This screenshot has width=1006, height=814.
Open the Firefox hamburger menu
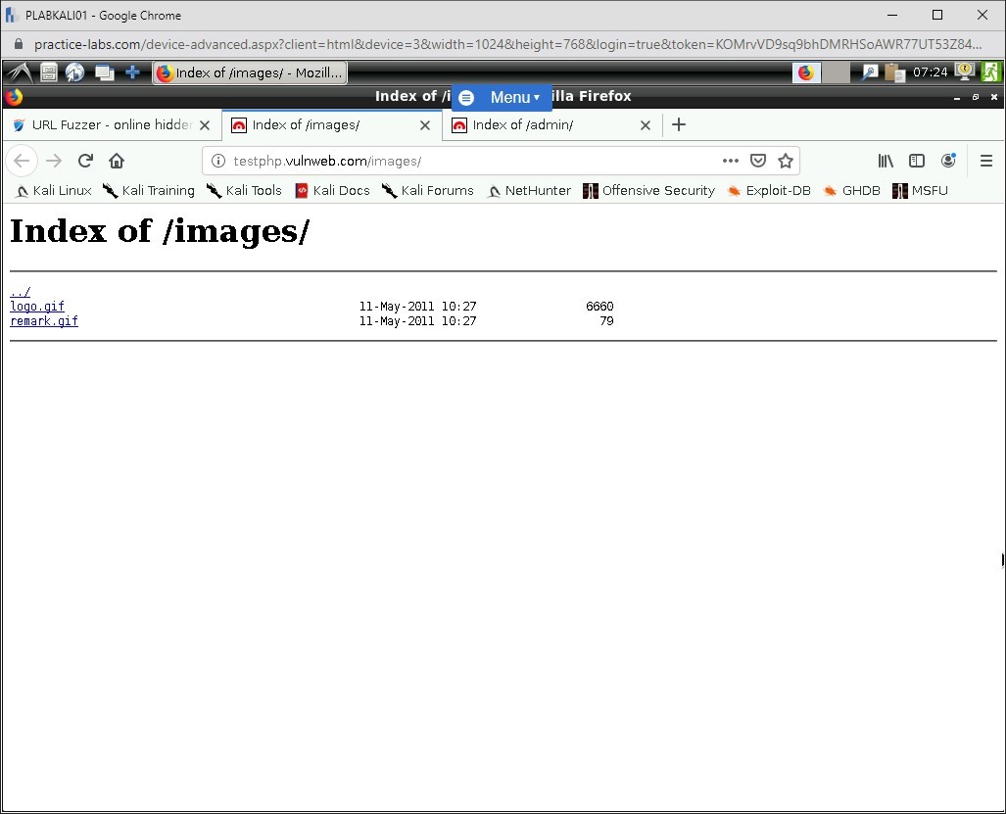[986, 161]
